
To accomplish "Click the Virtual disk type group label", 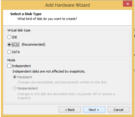I will pos(19,30).
